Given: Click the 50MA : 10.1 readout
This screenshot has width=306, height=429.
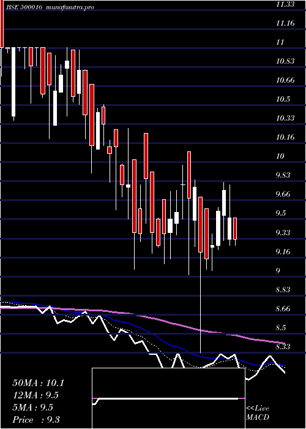Looking at the screenshot, I should click(38, 383).
